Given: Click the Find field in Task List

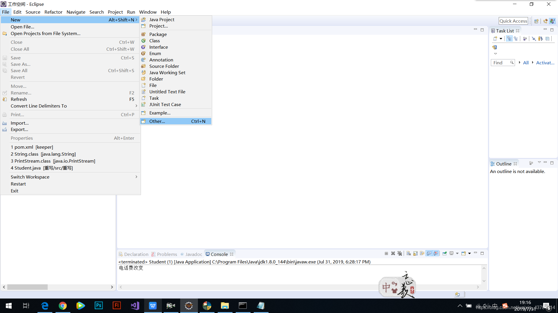Looking at the screenshot, I should 503,63.
